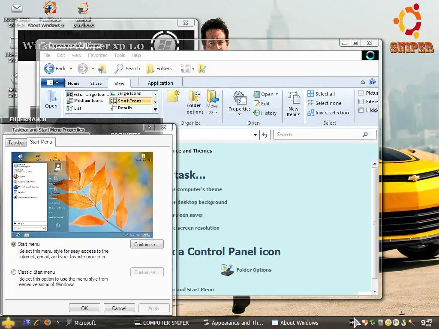The width and height of the screenshot is (439, 329).
Task: Click the new folder star icon
Action: tap(173, 96)
